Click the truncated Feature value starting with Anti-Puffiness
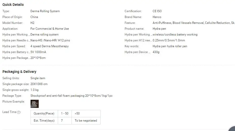235x131 pixels. [x=193, y=23]
